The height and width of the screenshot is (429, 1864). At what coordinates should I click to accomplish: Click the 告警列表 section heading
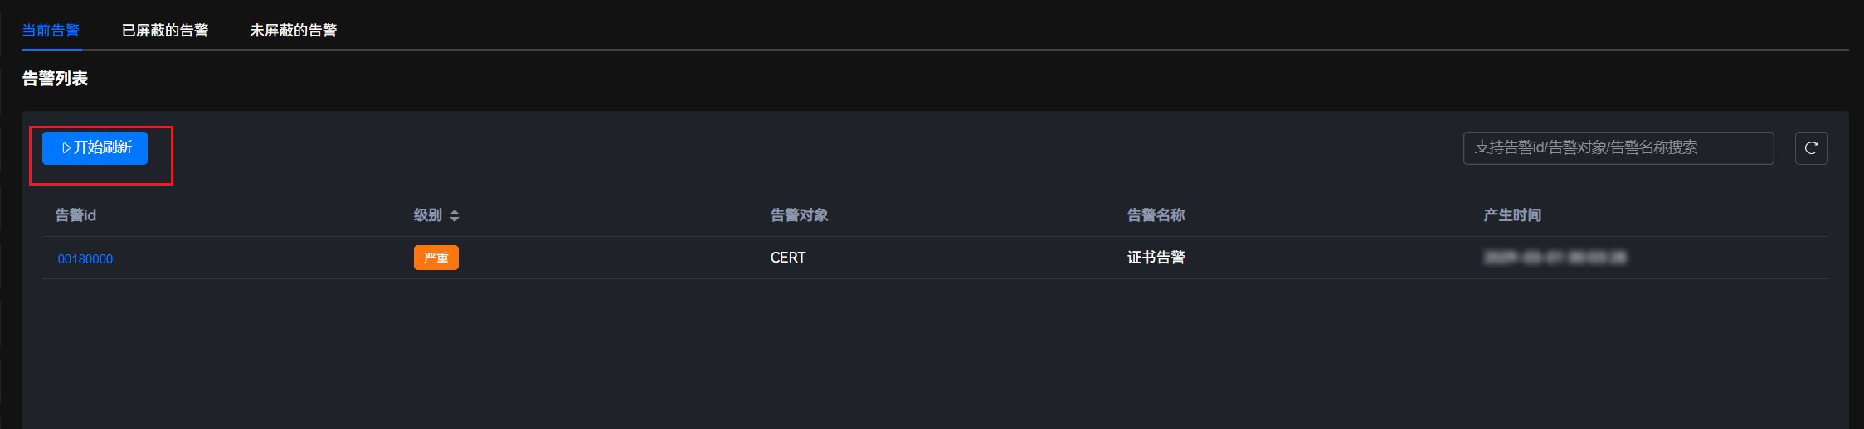[x=55, y=79]
